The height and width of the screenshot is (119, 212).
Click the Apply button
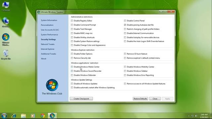click(167, 99)
